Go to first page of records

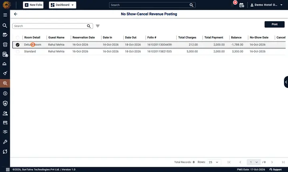229,162
